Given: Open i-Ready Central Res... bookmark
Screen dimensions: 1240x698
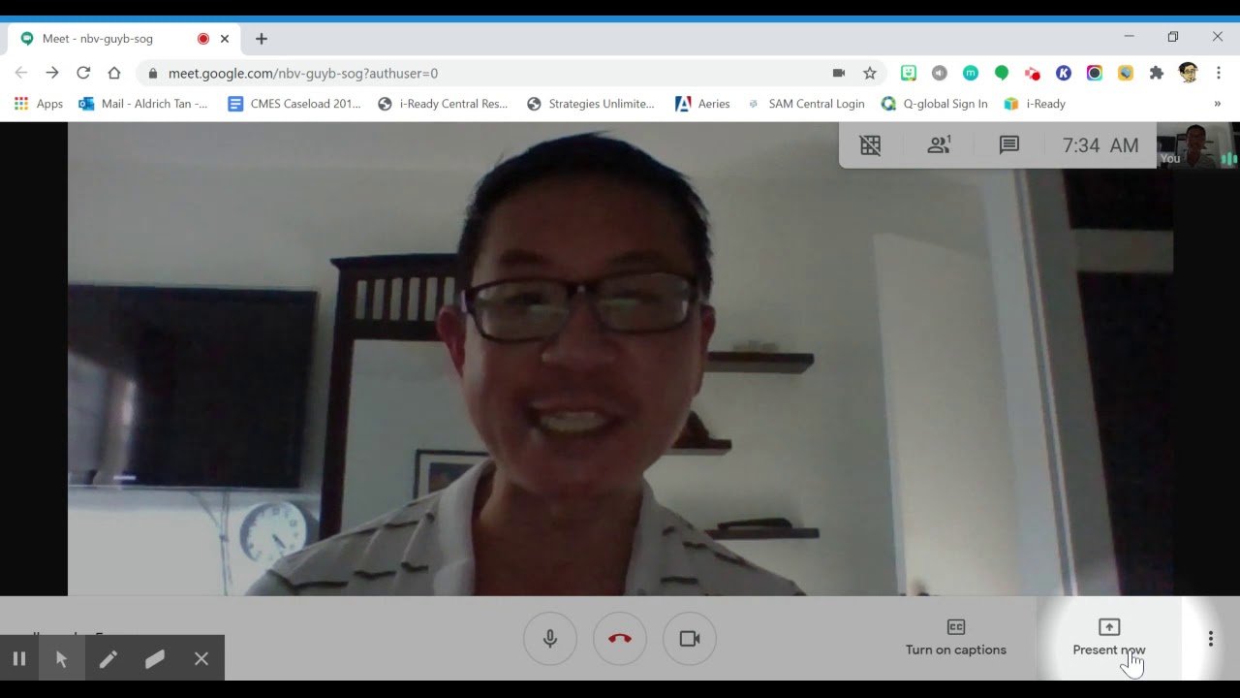Looking at the screenshot, I should tap(443, 104).
